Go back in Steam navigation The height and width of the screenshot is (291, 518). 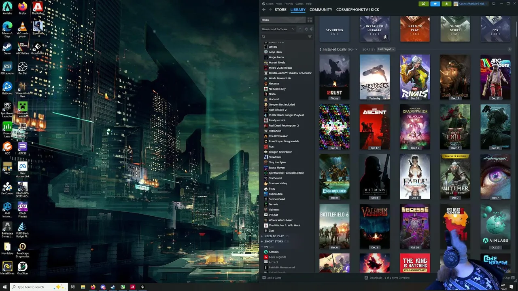click(264, 9)
